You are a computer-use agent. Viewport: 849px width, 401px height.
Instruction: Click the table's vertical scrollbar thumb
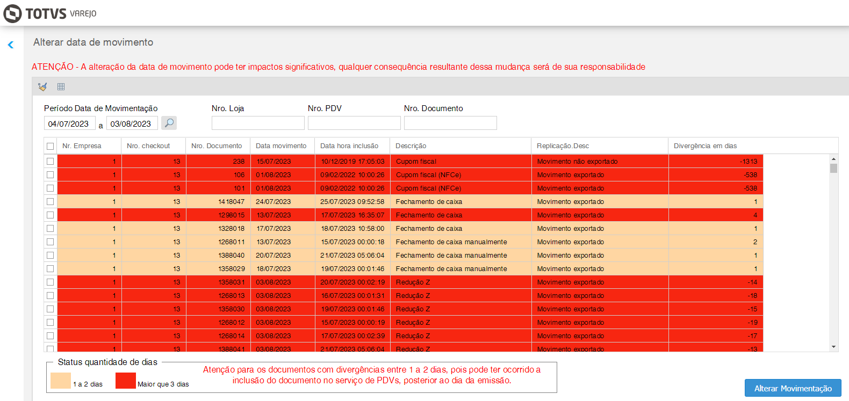click(834, 168)
